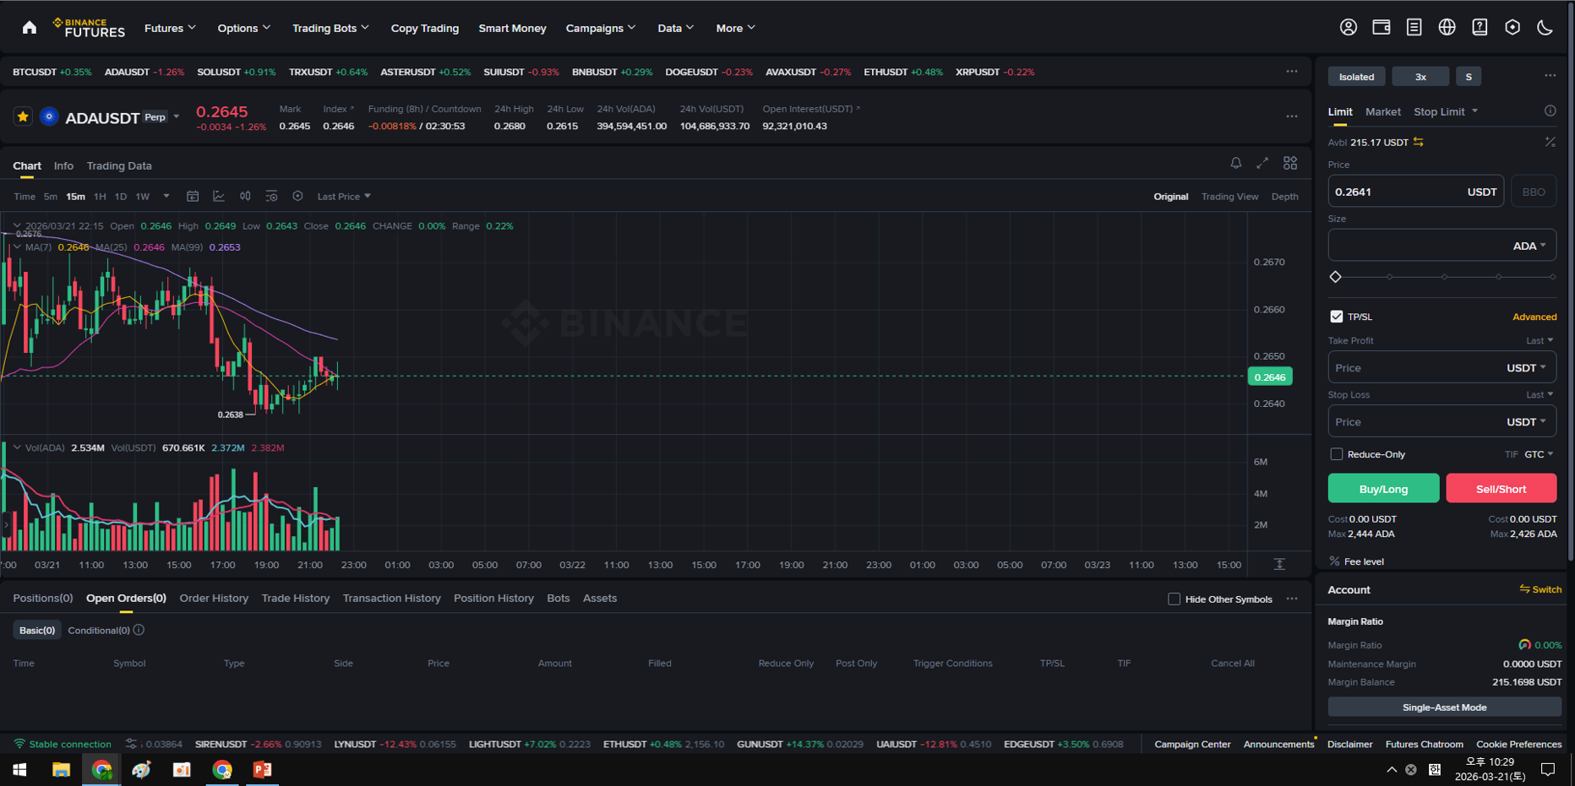Open the order panel three-dot menu
Viewport: 1575px width, 786px height.
[x=1550, y=76]
